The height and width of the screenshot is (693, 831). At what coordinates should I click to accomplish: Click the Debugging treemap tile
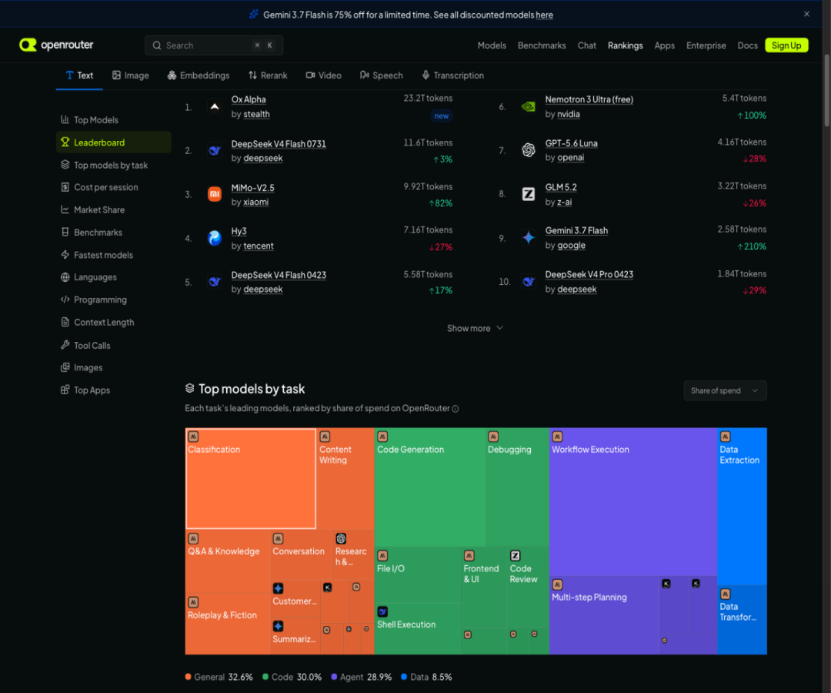(x=517, y=487)
